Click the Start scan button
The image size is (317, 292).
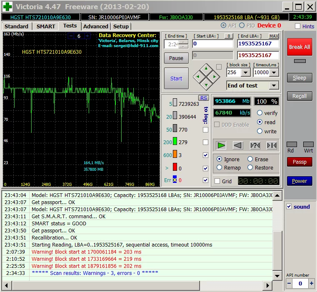click(x=176, y=78)
